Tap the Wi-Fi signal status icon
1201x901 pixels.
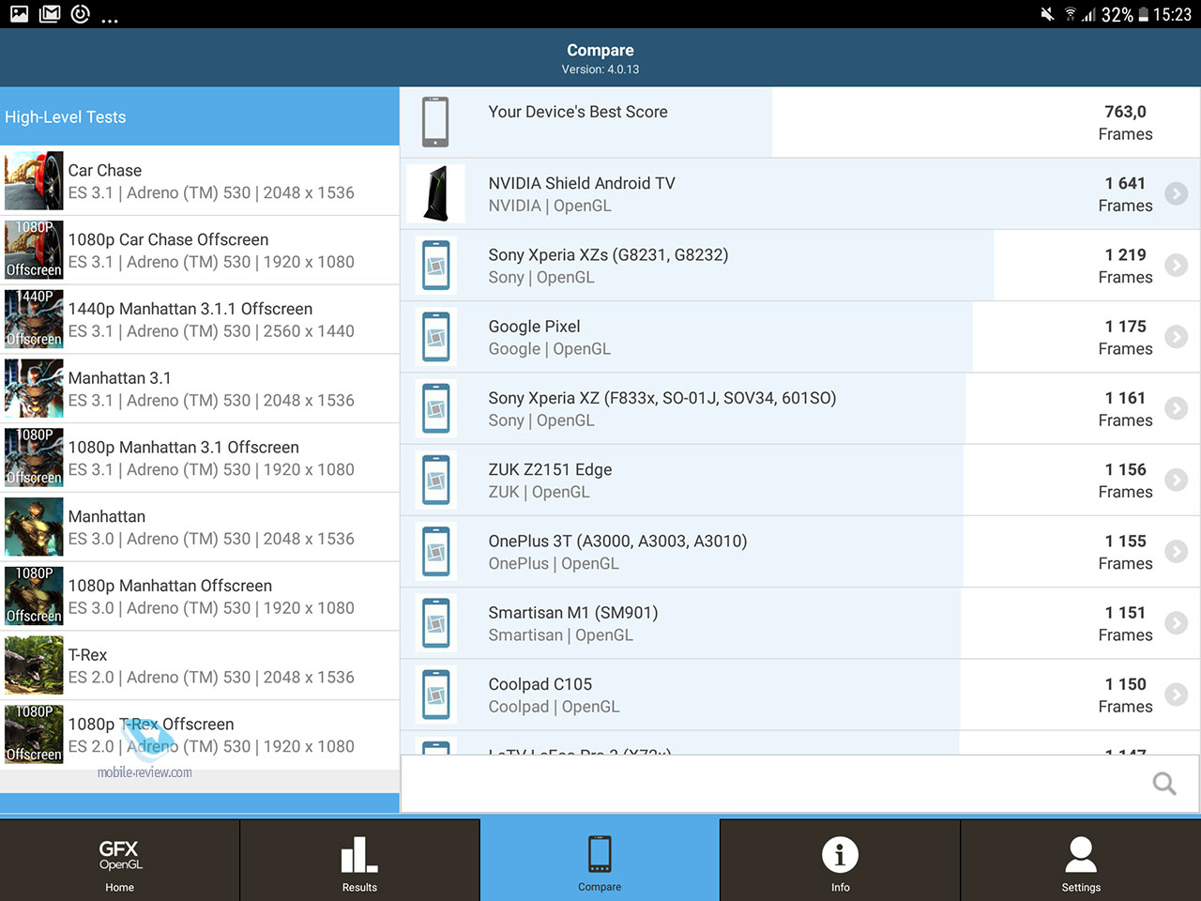1070,14
